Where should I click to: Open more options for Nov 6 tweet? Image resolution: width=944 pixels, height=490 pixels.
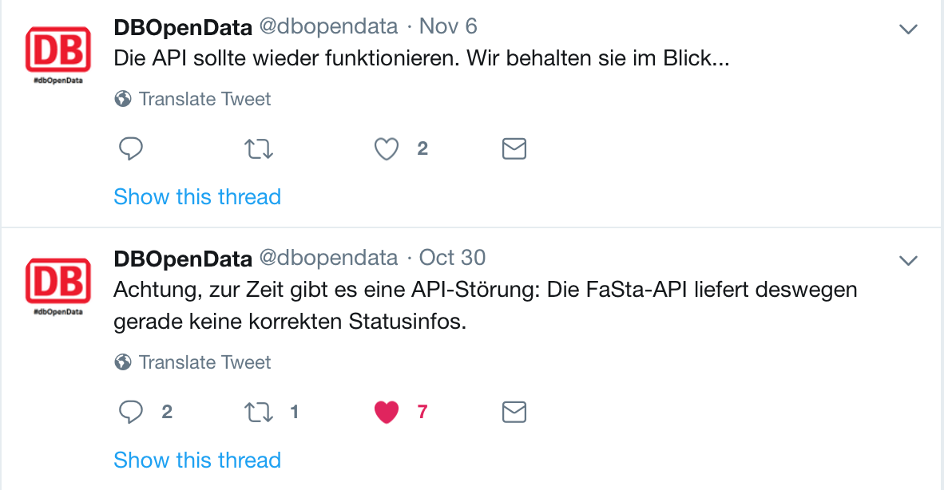pos(908,30)
